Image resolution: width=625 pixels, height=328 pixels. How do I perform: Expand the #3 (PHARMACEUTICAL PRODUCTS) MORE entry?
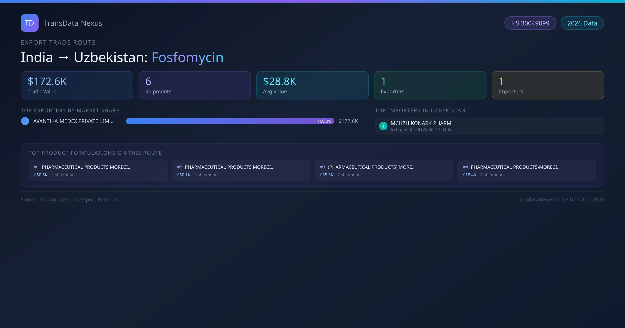(372, 167)
